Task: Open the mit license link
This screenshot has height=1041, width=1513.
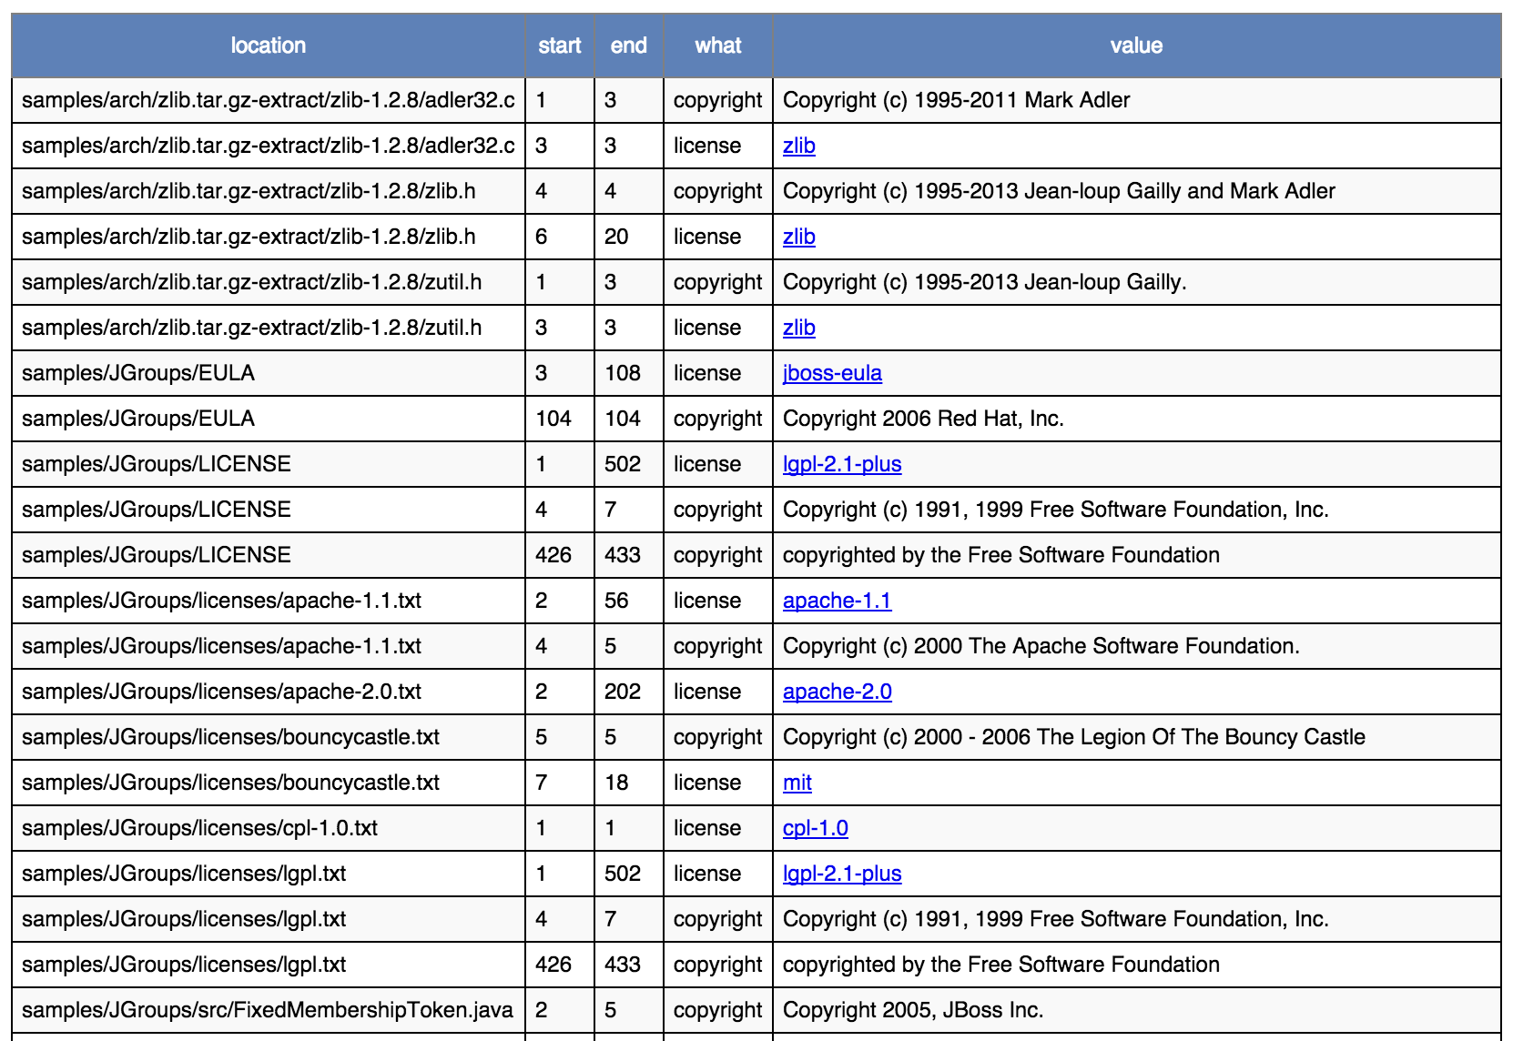Action: click(797, 783)
